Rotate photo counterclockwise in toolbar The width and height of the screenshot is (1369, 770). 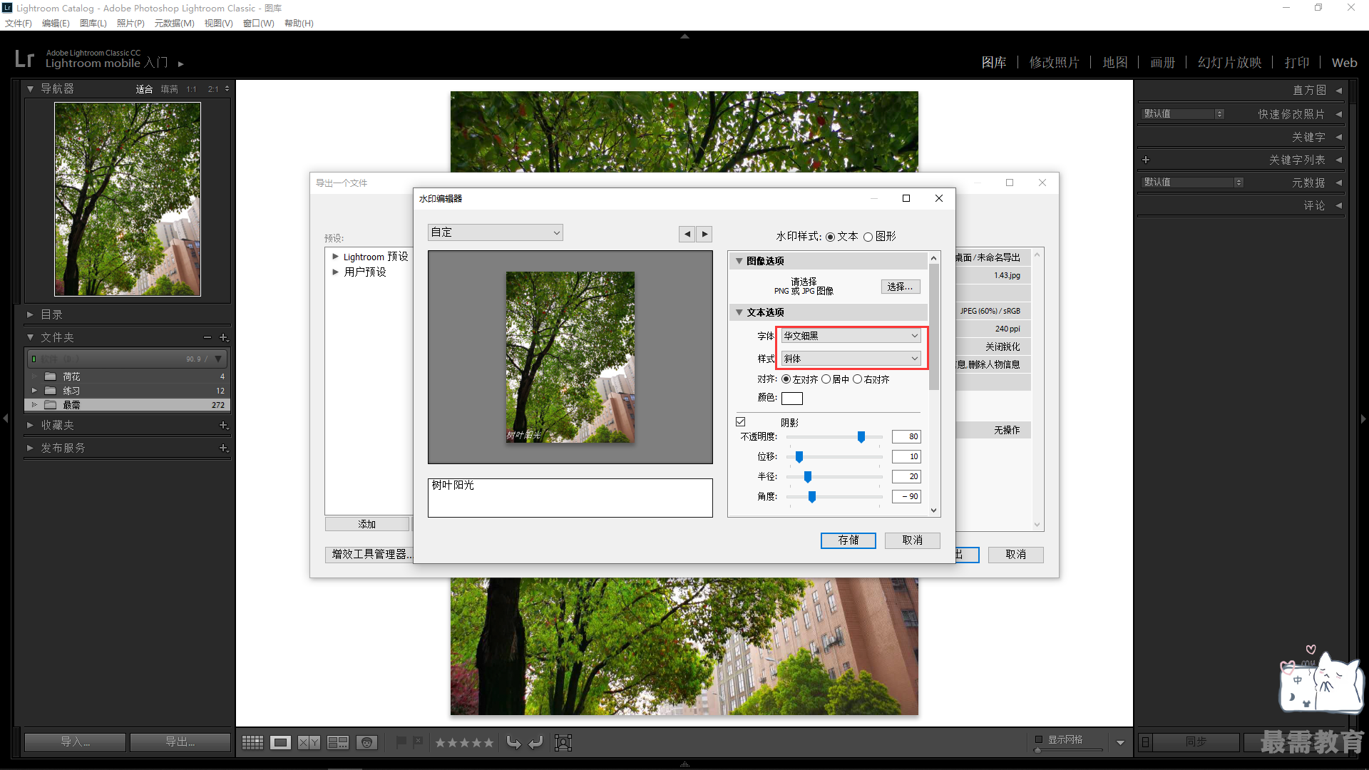click(x=513, y=743)
